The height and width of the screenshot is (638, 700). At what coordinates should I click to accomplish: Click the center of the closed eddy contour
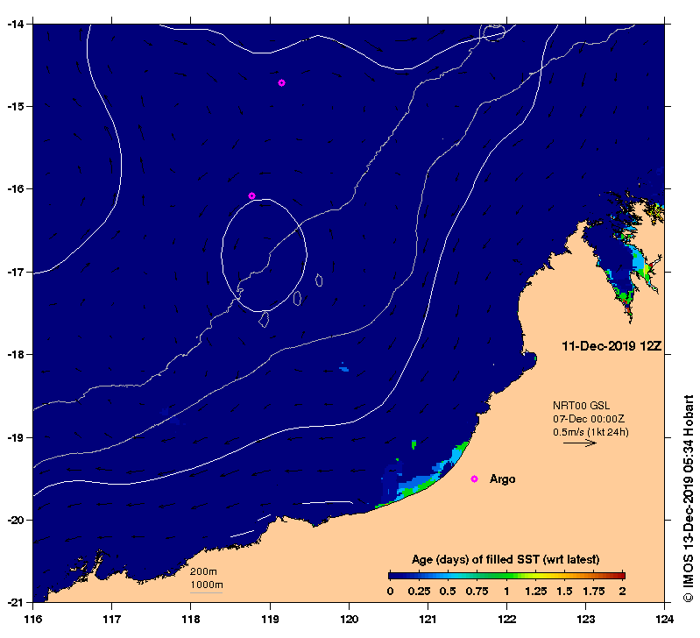click(264, 255)
